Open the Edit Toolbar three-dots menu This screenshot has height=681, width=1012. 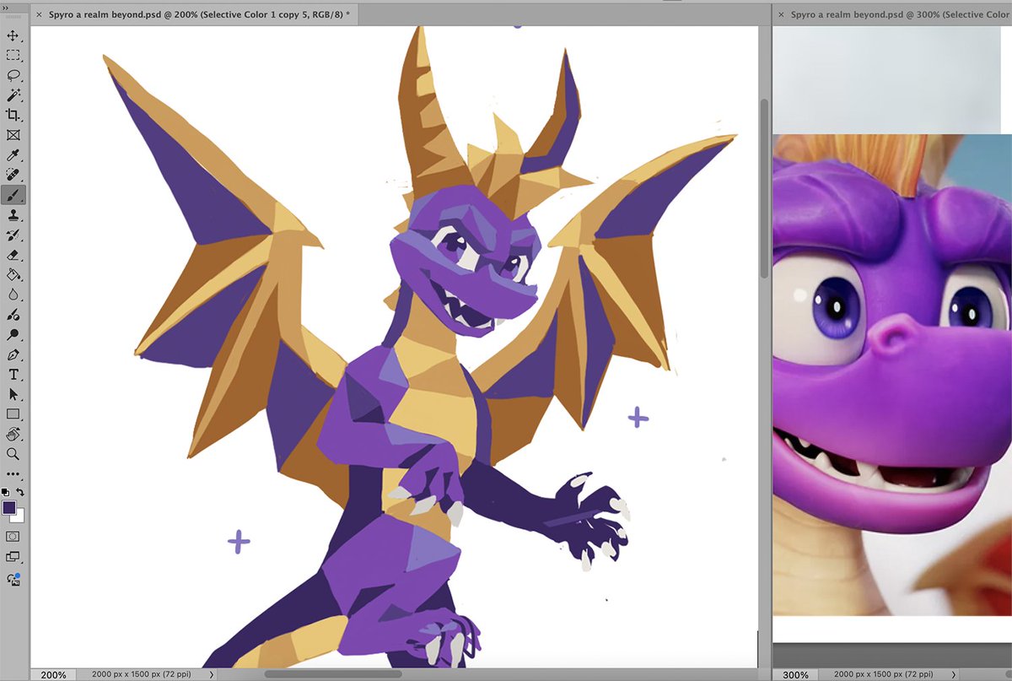[x=13, y=474]
